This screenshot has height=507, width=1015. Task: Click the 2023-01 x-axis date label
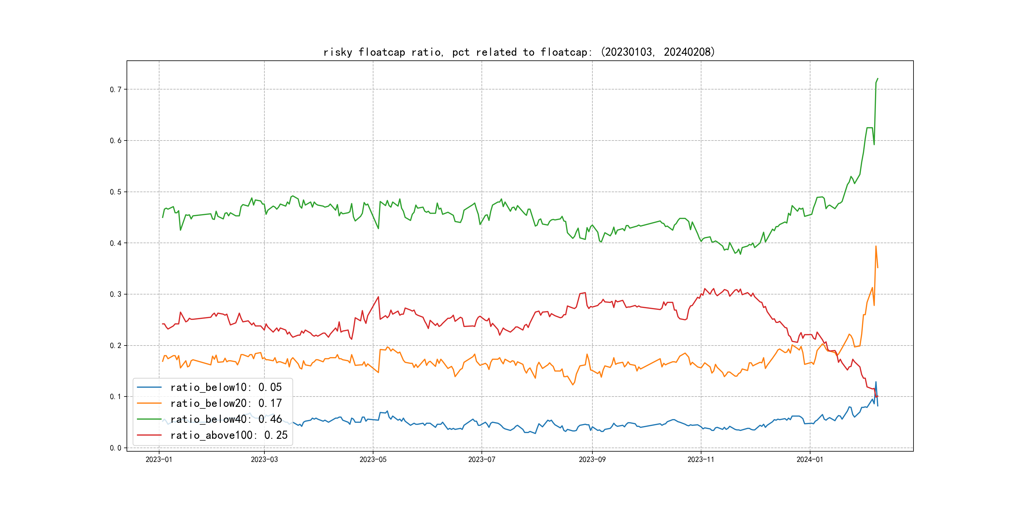point(159,459)
